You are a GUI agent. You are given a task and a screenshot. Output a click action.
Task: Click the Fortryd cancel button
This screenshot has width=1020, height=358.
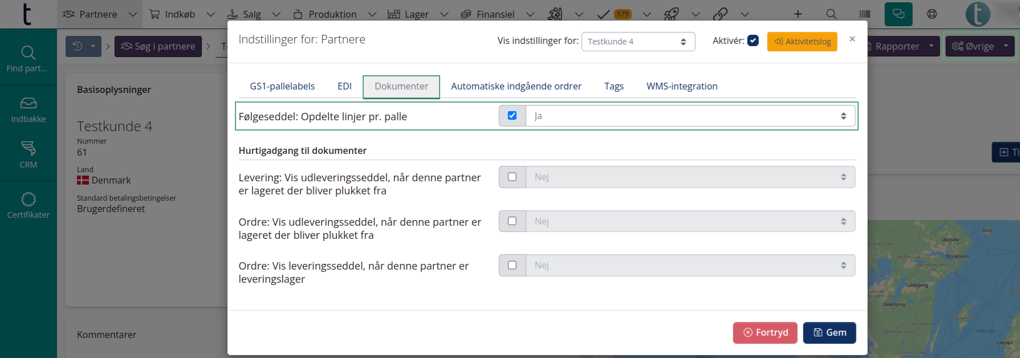click(765, 333)
